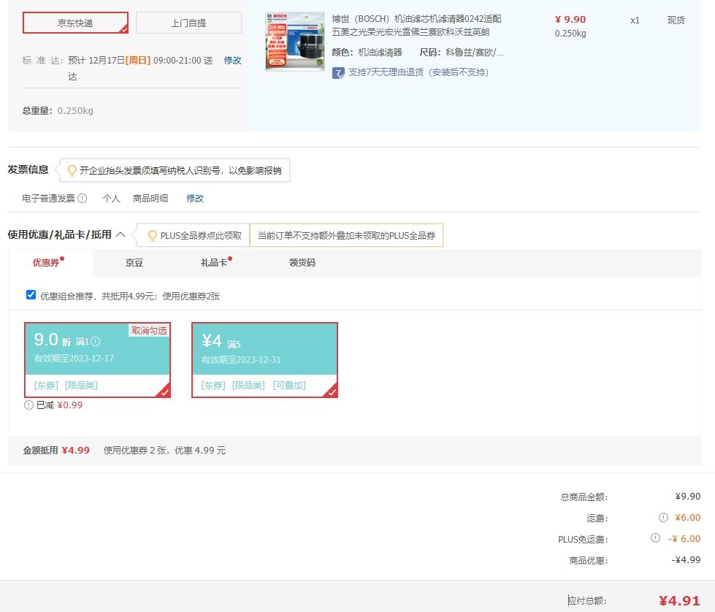The image size is (715, 612).
Task: Select the 9.0折 coupon's 有效期至2023-12-17 line
Action: tap(74, 359)
